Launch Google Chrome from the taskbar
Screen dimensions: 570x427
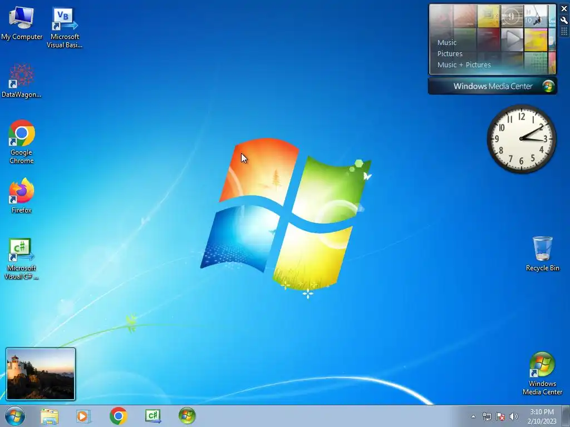tap(118, 416)
